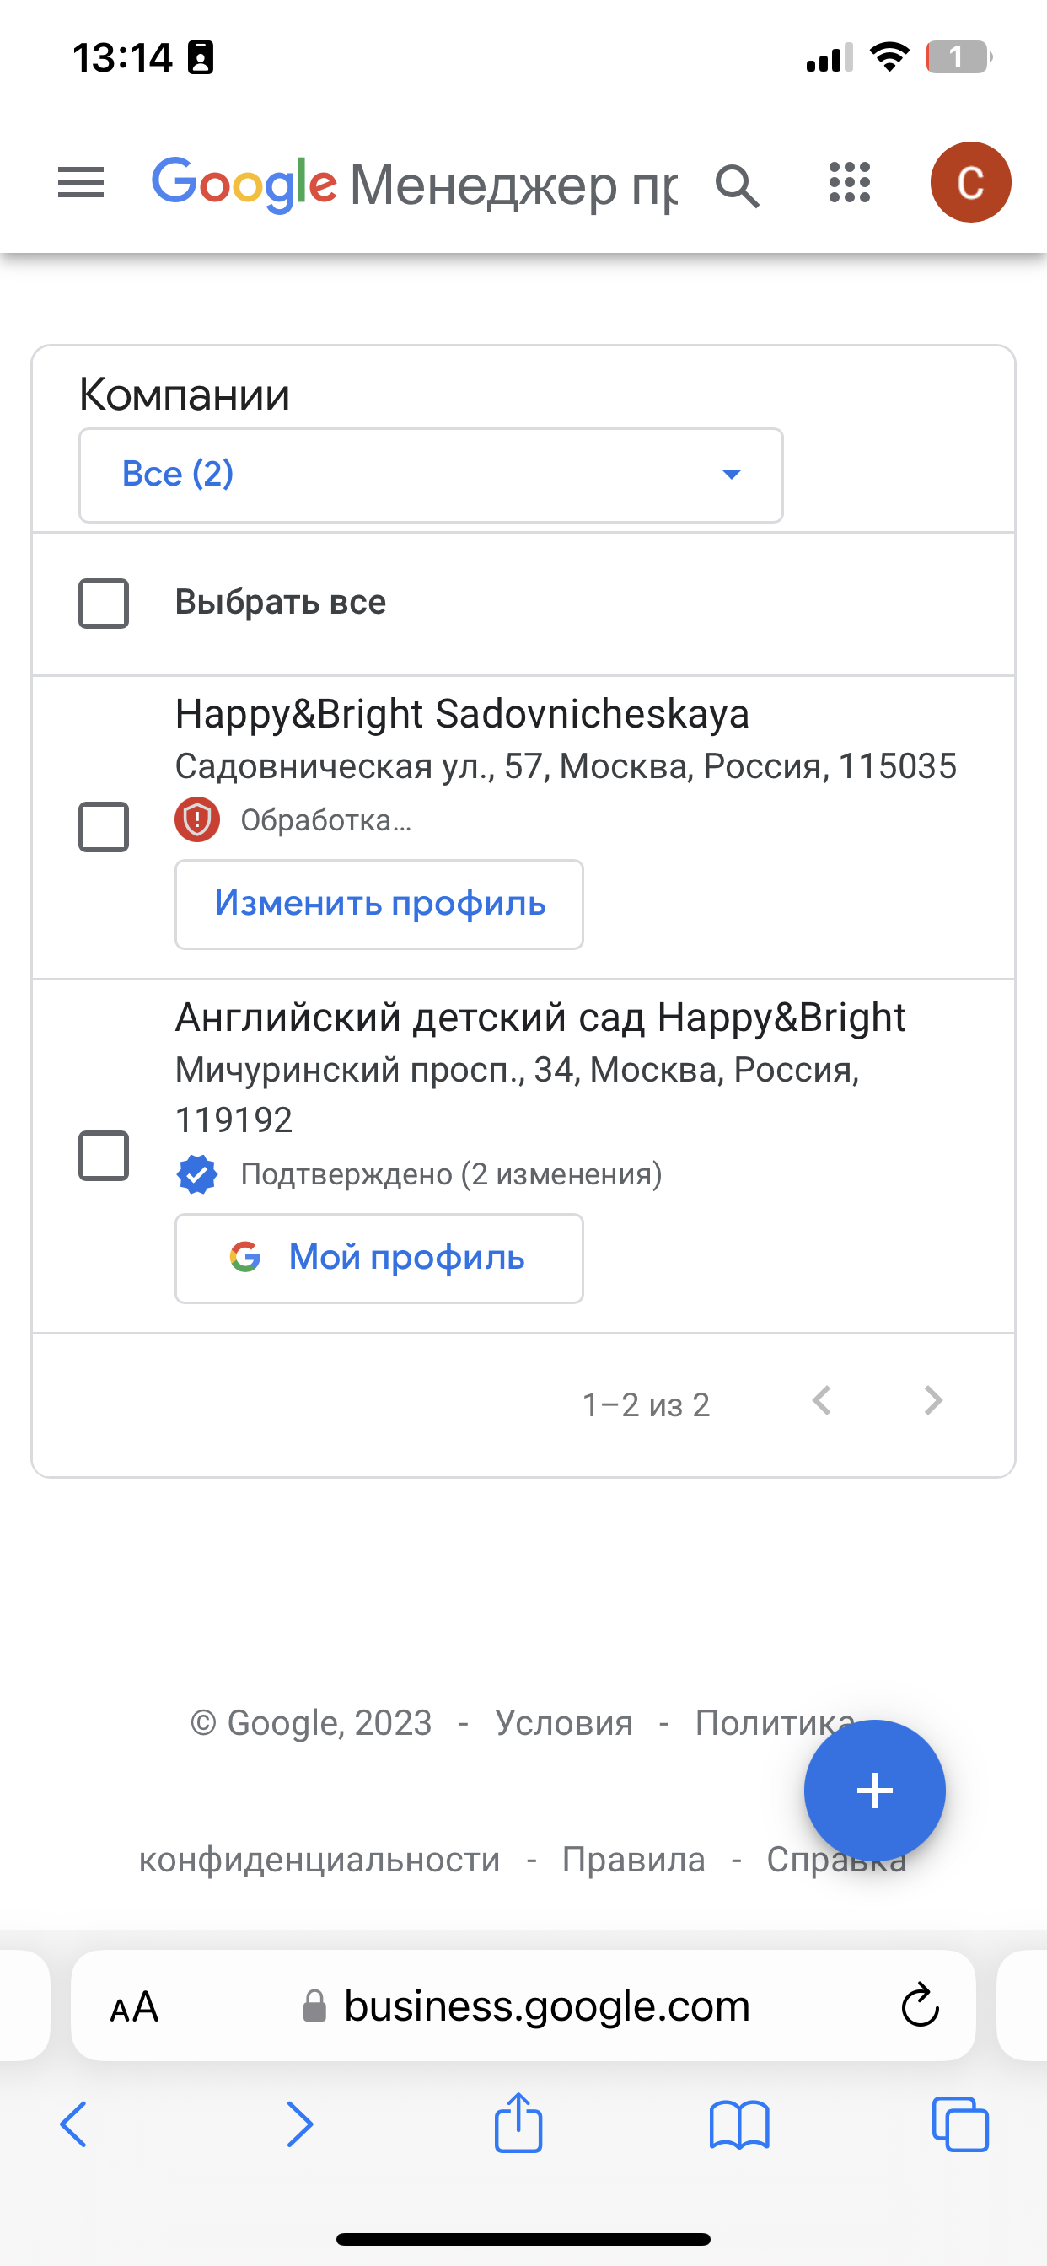This screenshot has width=1047, height=2266.
Task: Show Safari open tabs
Action: (960, 2124)
